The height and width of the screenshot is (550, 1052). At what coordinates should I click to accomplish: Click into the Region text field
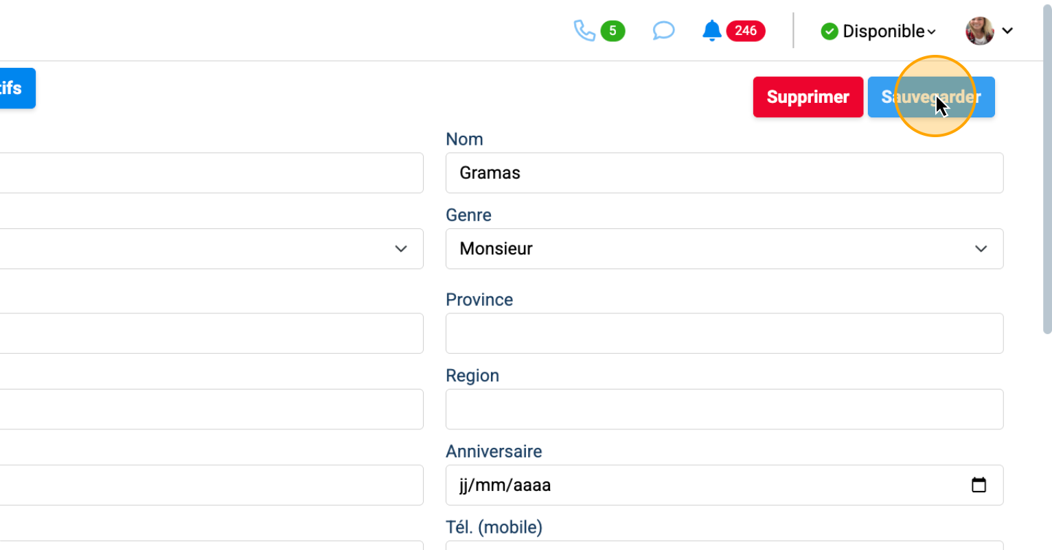pos(724,409)
